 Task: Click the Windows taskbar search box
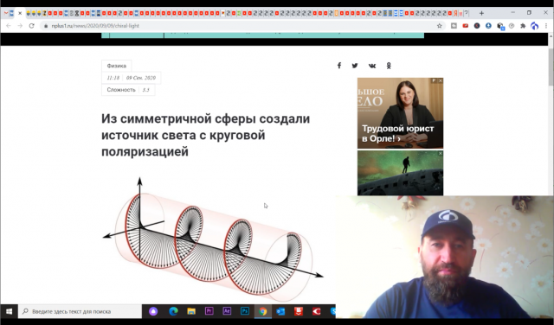pos(81,311)
